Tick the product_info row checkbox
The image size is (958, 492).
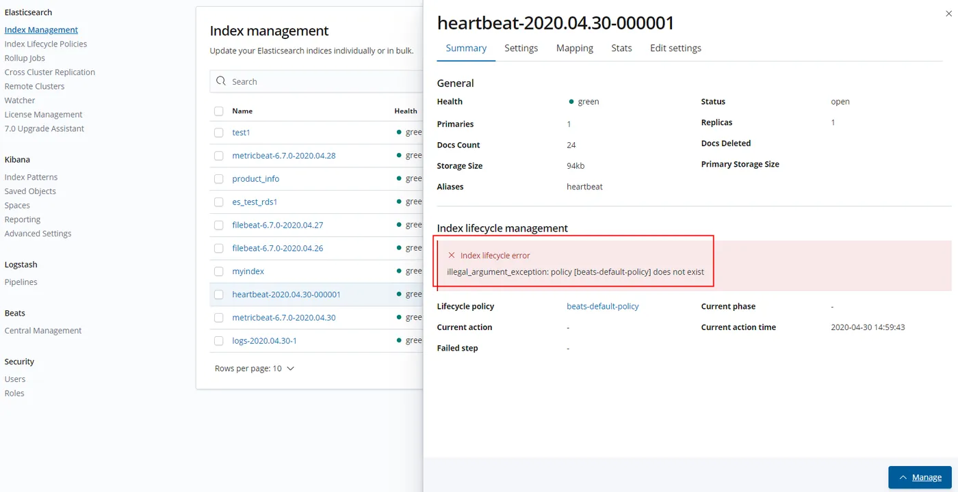pos(219,179)
